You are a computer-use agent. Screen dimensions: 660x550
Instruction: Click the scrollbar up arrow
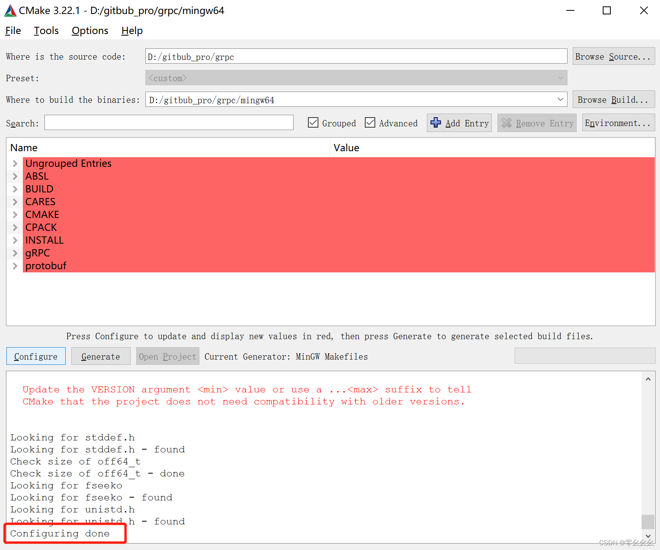[648, 378]
